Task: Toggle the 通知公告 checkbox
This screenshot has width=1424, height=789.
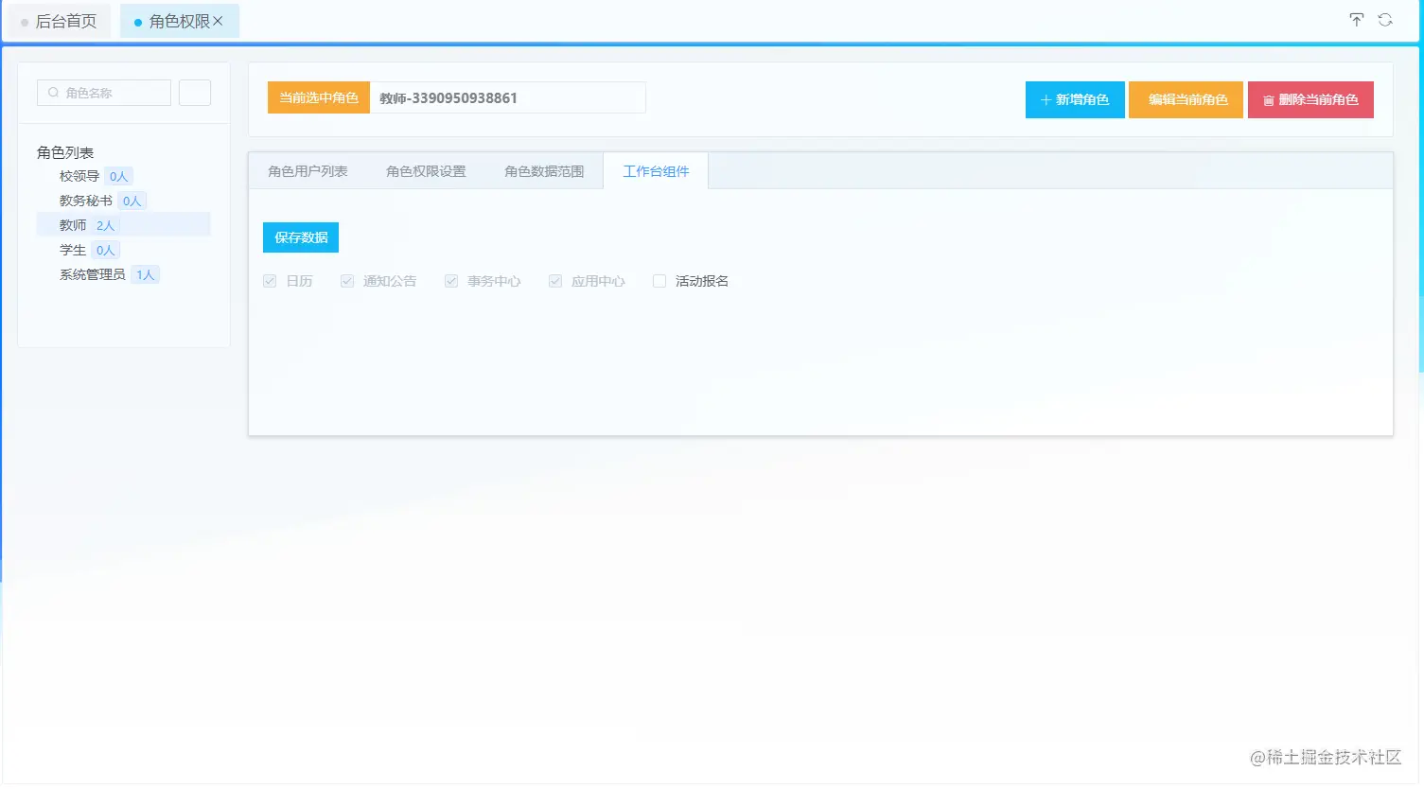Action: tap(347, 281)
